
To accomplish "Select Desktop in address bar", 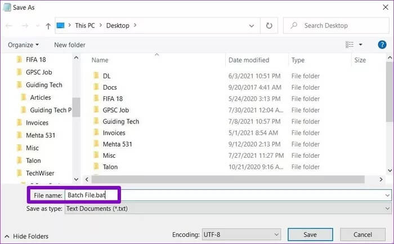I will 118,25.
